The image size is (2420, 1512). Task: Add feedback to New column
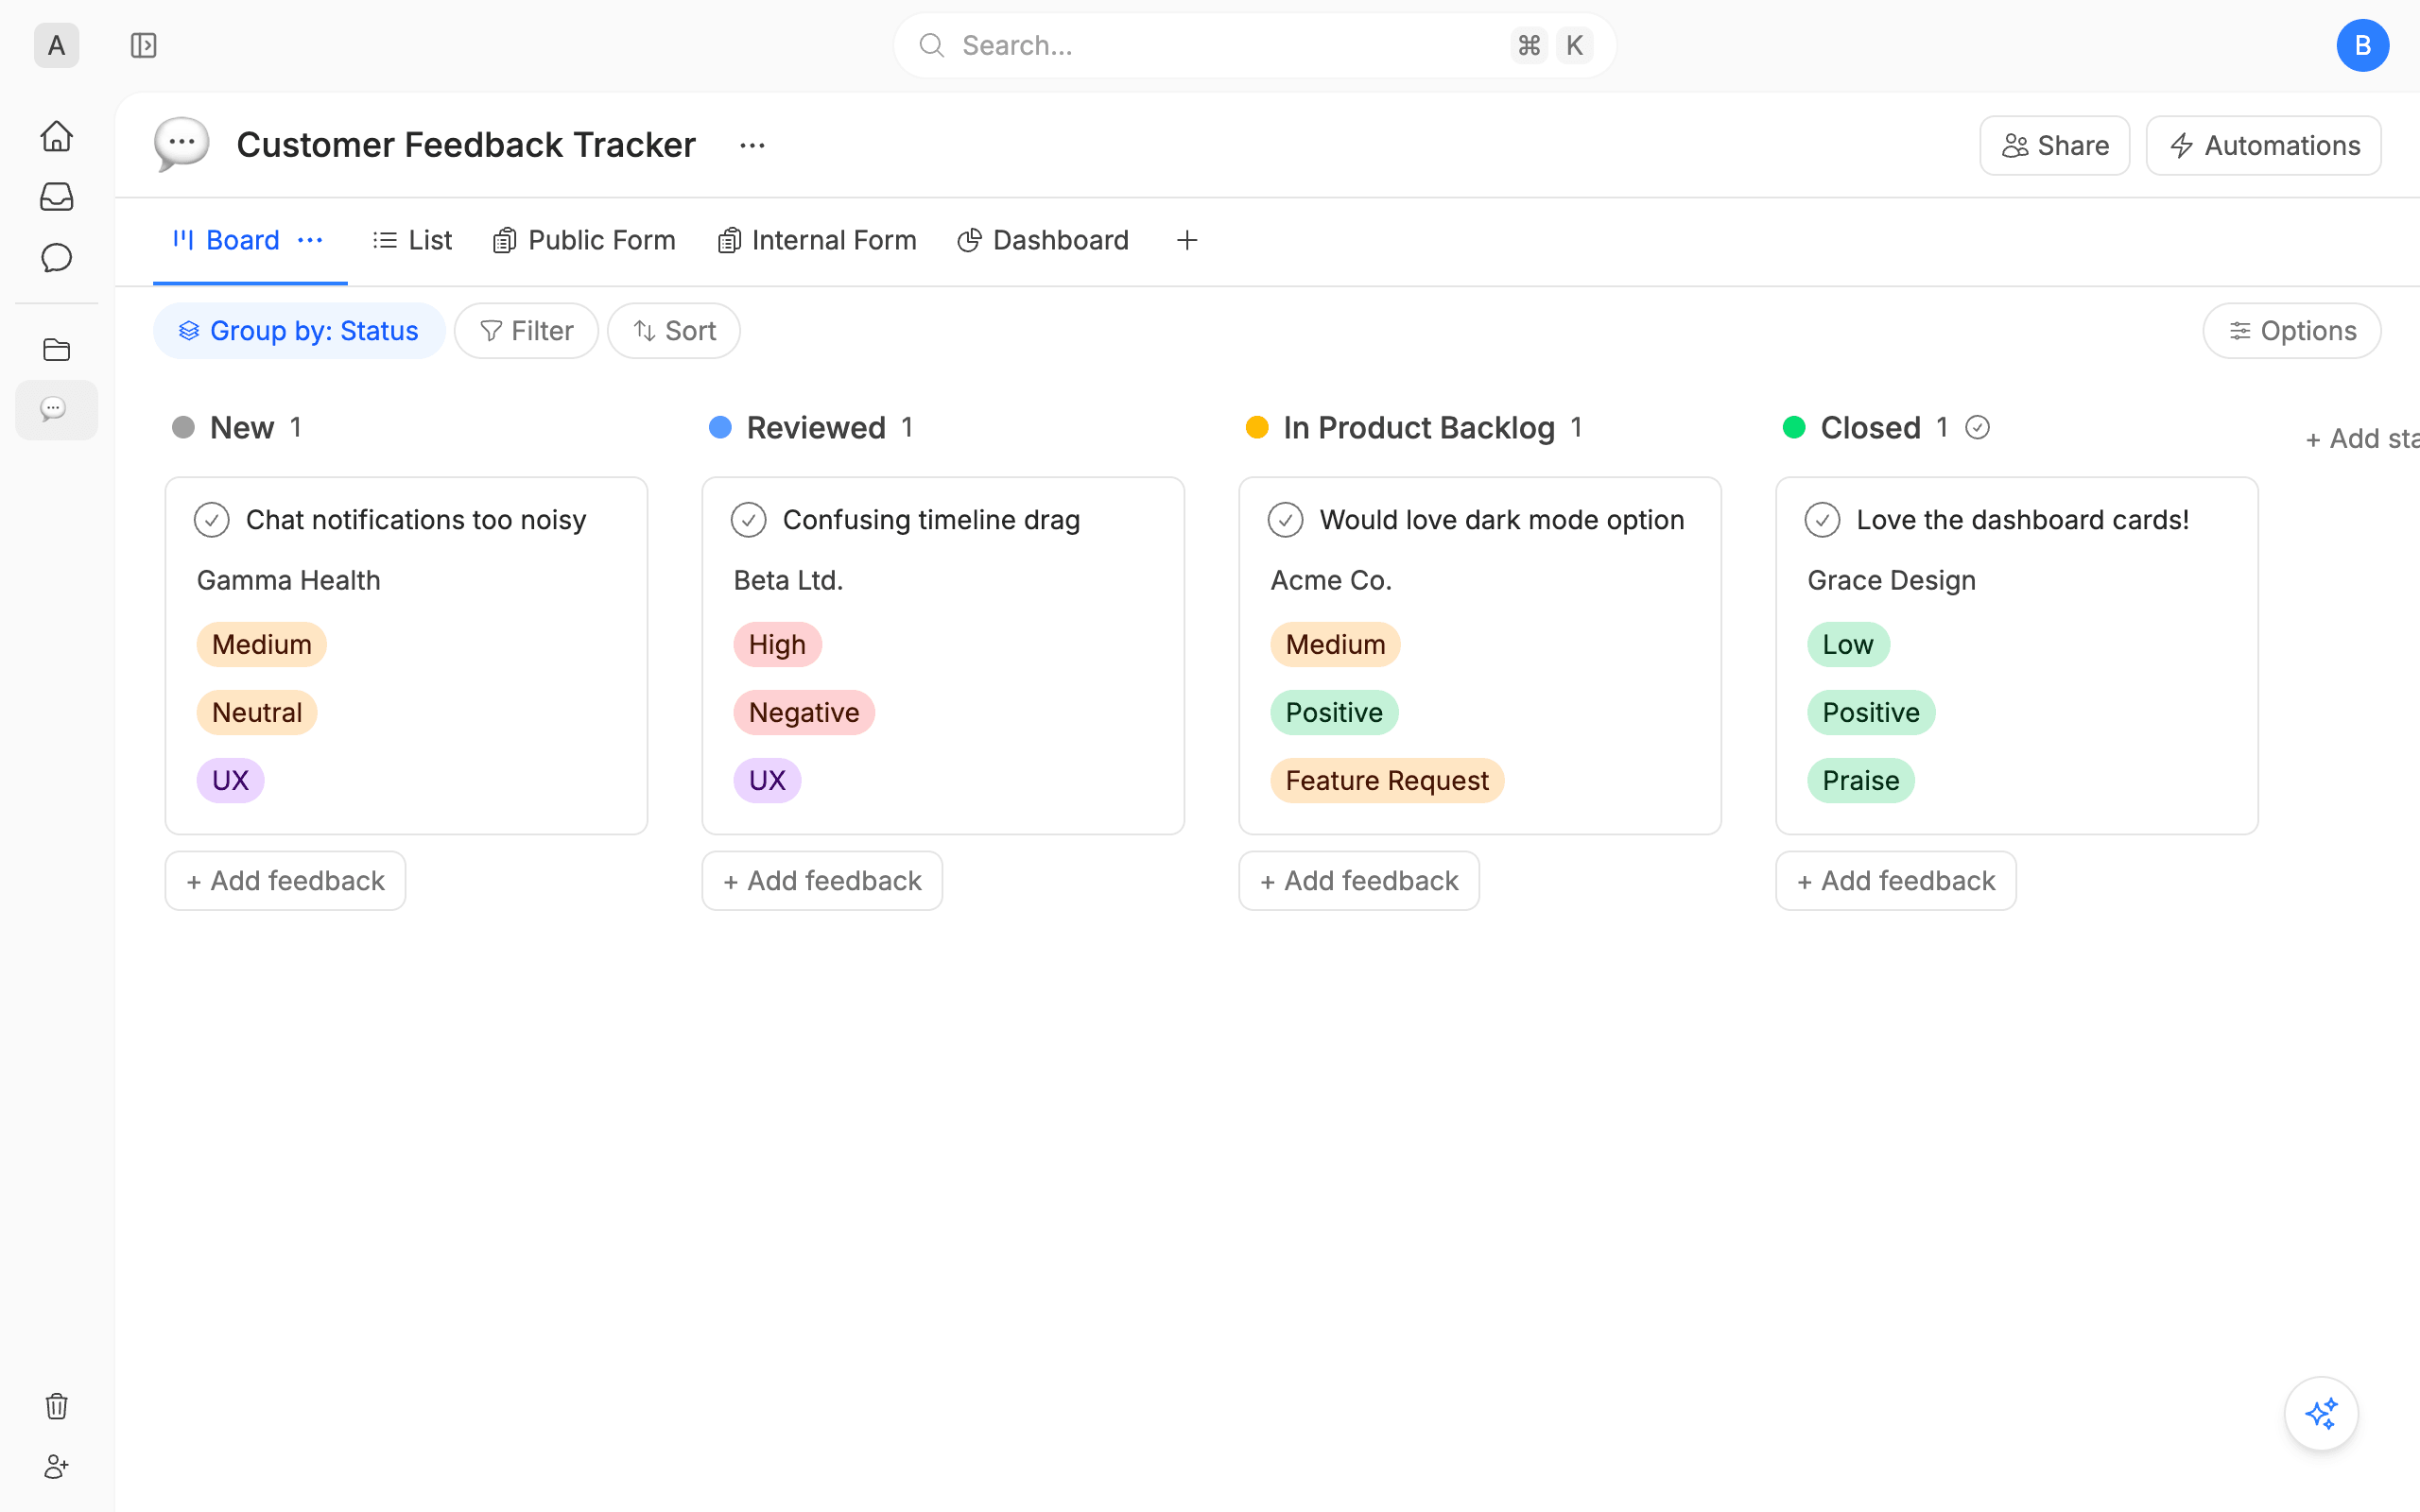coord(285,881)
